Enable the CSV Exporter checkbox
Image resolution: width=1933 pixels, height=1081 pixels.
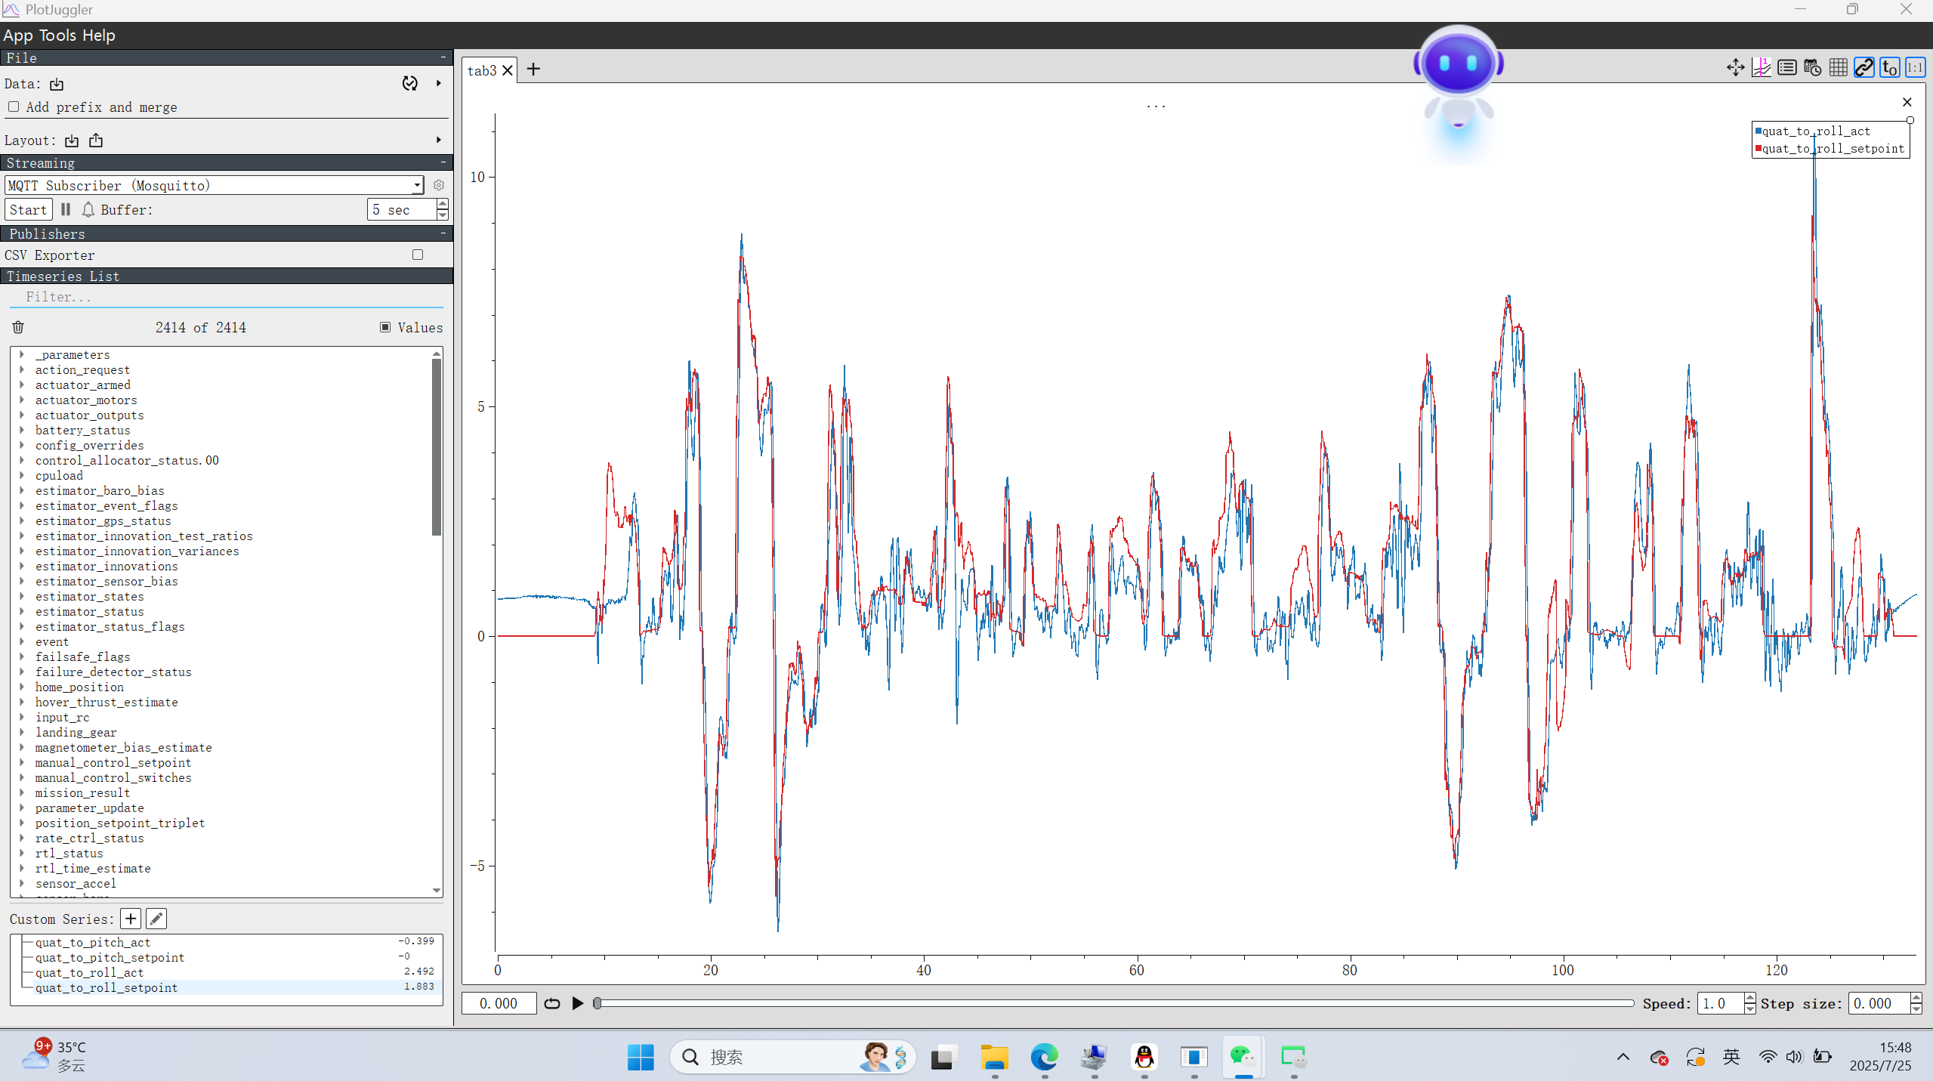[x=418, y=255]
